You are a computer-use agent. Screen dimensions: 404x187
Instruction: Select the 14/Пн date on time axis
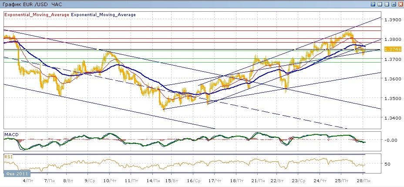[154, 181]
